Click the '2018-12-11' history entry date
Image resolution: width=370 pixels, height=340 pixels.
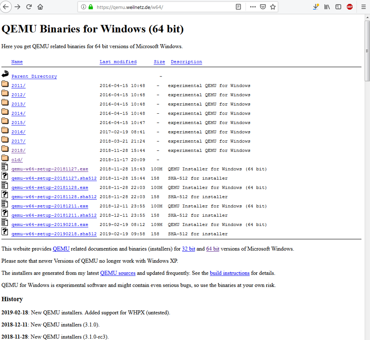[15, 324]
